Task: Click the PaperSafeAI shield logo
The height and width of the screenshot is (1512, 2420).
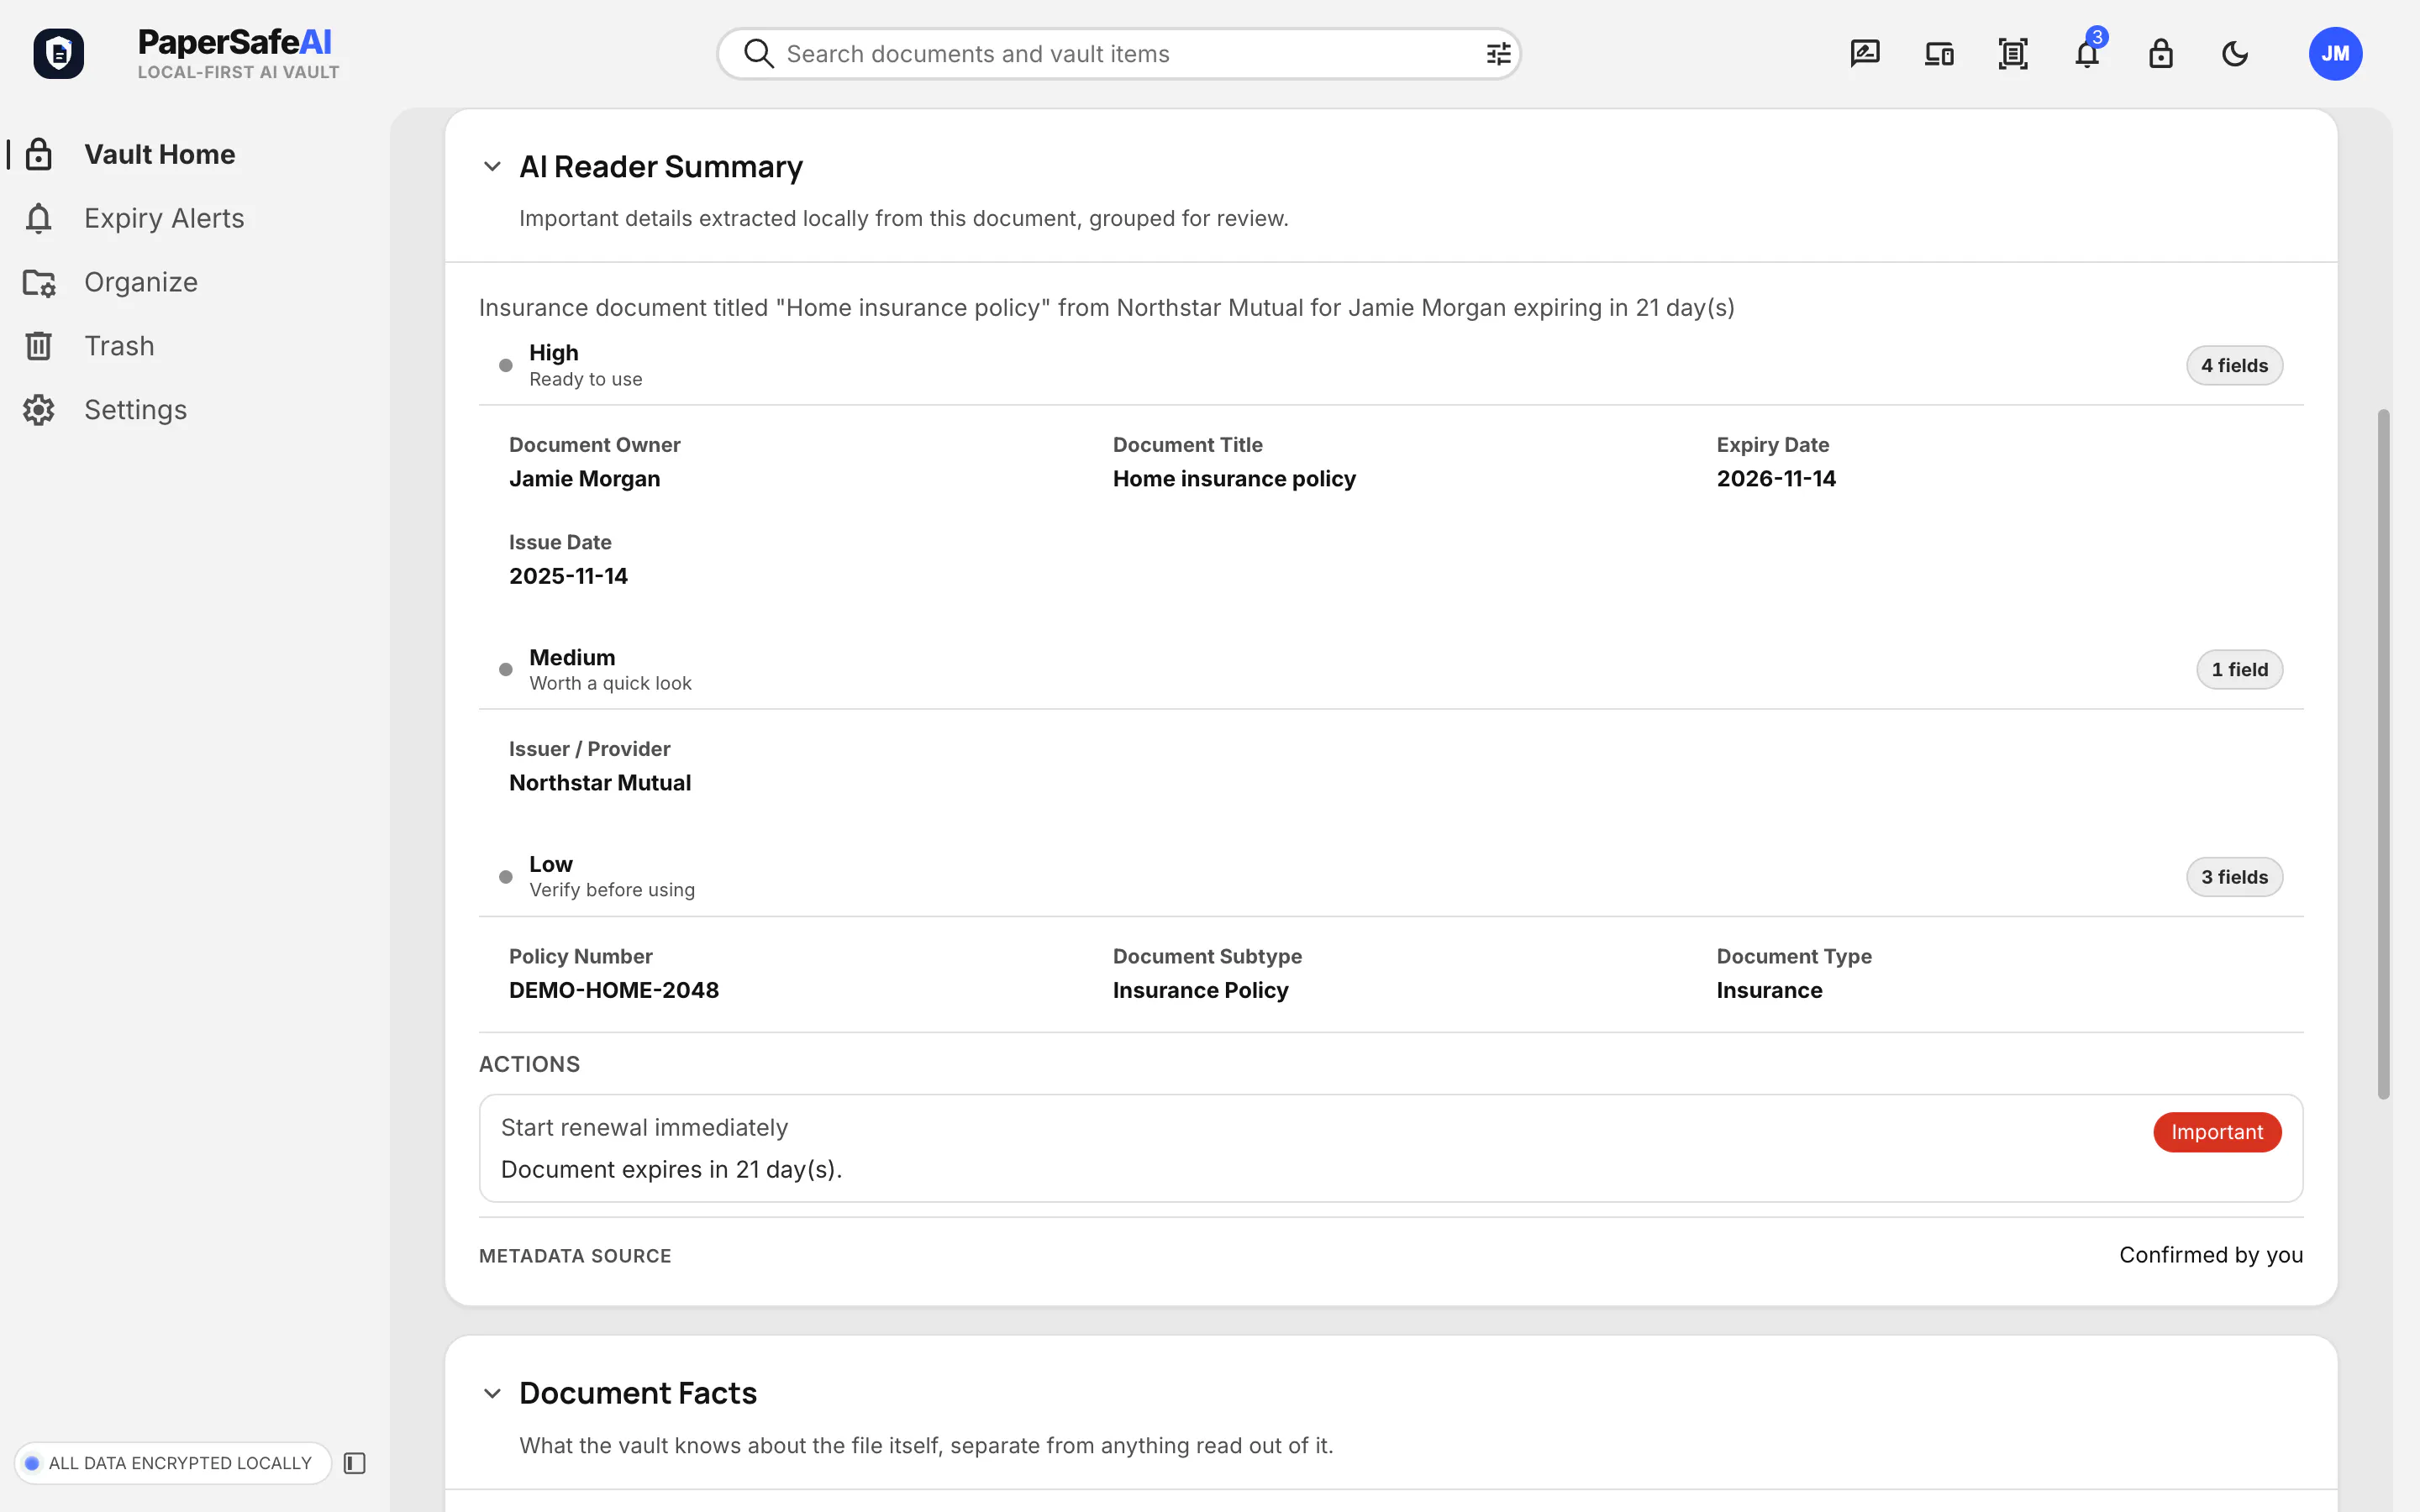Action: 58,54
